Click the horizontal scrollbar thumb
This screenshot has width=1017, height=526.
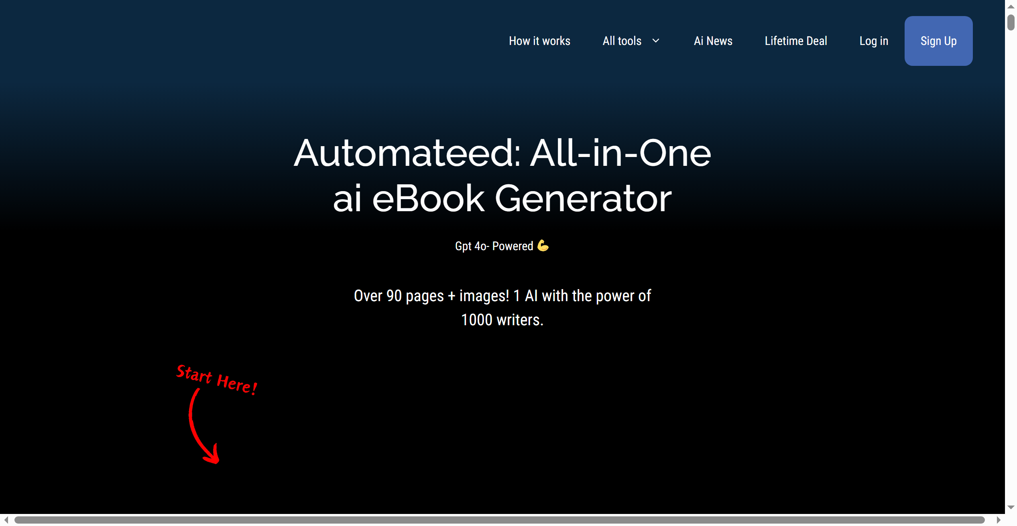pyautogui.click(x=499, y=520)
